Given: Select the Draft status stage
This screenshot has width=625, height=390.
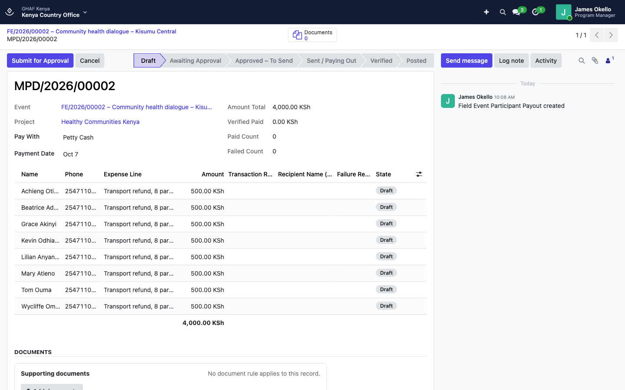Looking at the screenshot, I should pyautogui.click(x=148, y=61).
